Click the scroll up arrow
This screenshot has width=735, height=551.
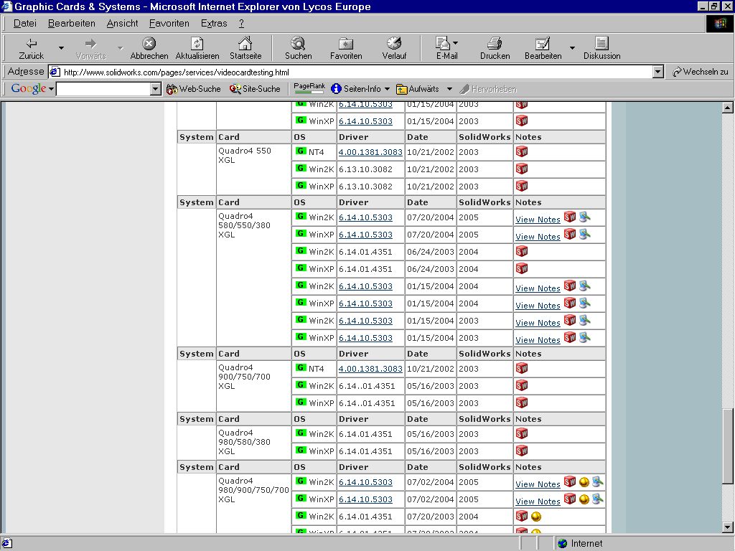click(727, 108)
